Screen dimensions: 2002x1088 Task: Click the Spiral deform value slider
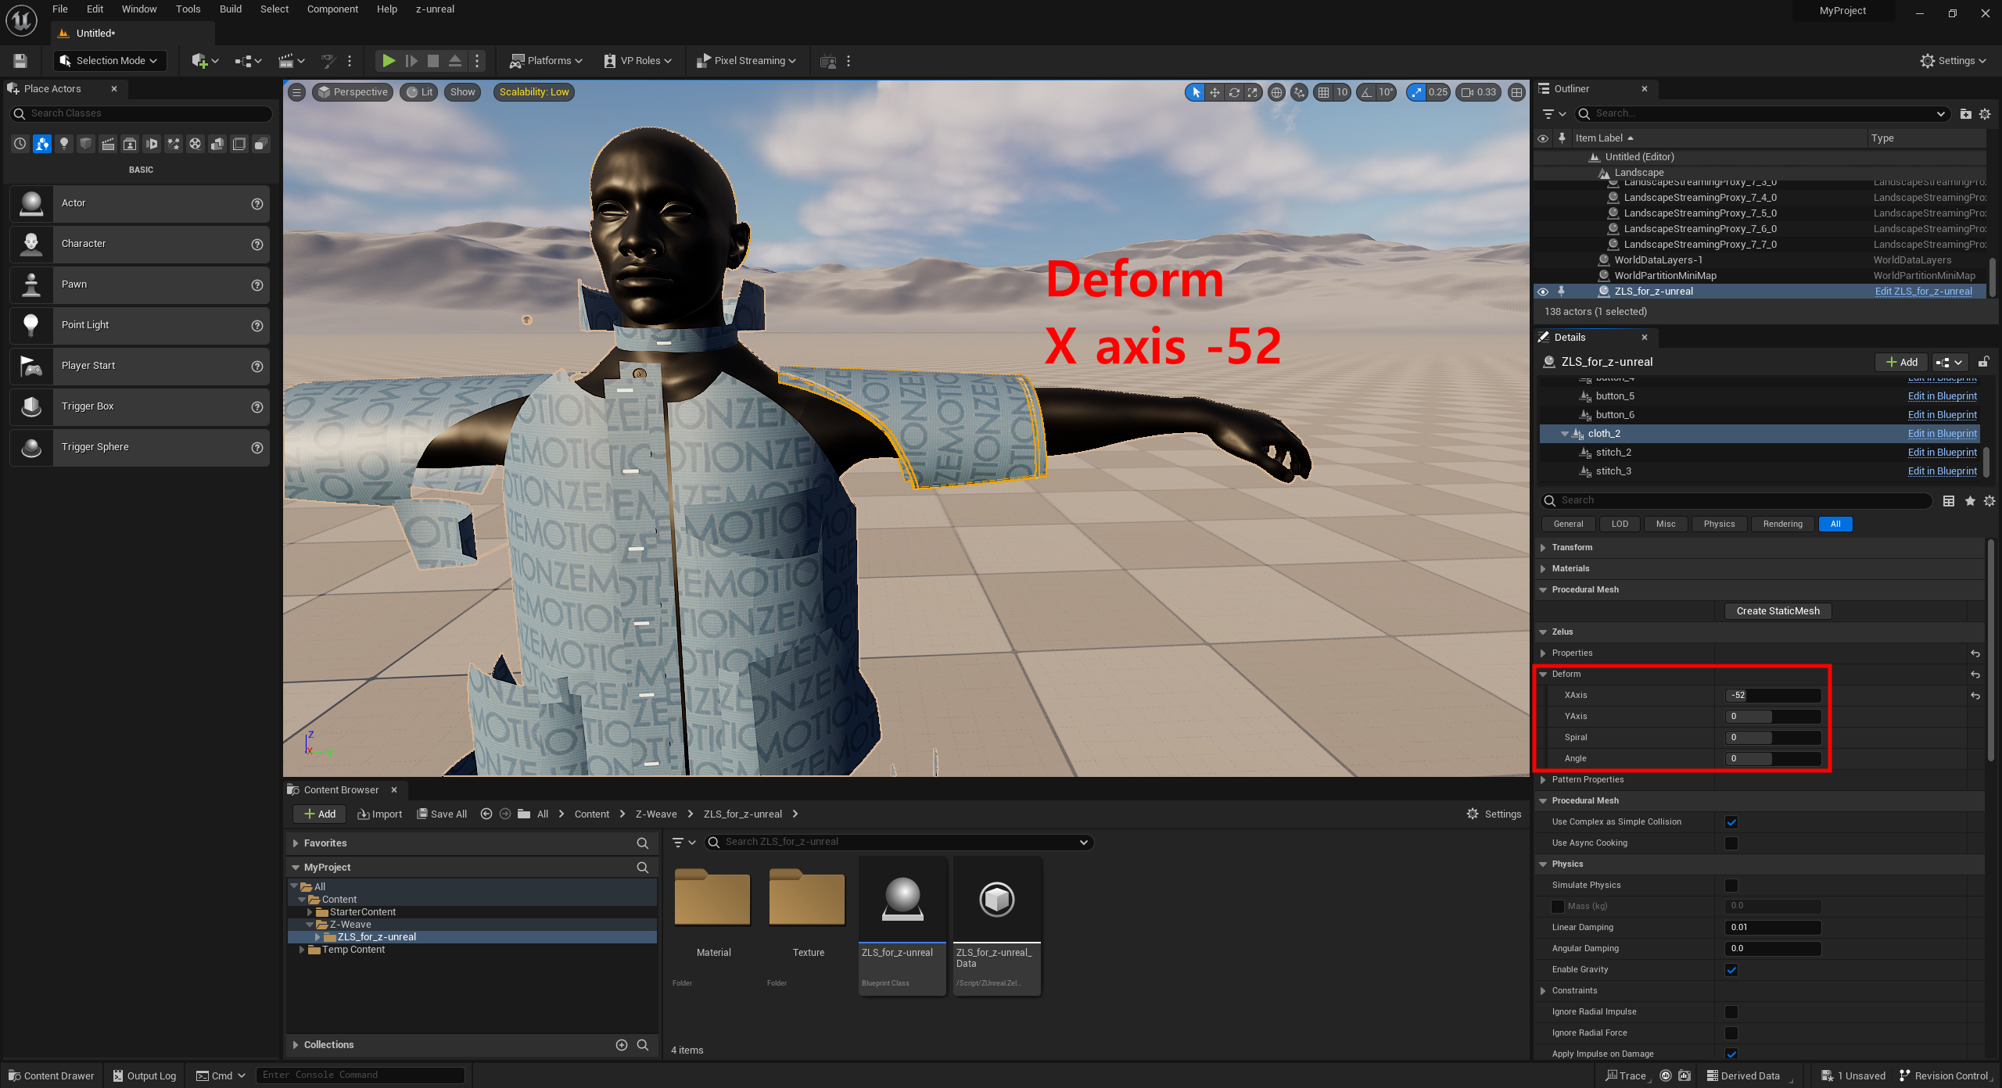coord(1773,738)
